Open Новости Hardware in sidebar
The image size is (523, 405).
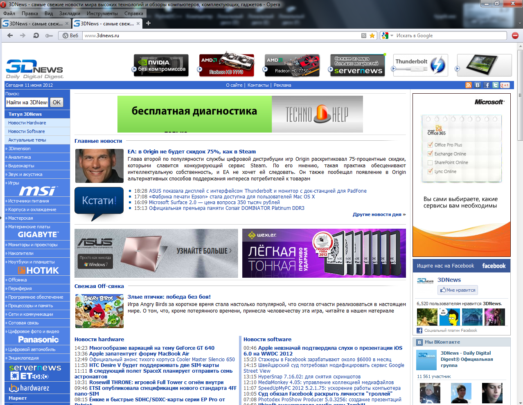[x=27, y=123]
